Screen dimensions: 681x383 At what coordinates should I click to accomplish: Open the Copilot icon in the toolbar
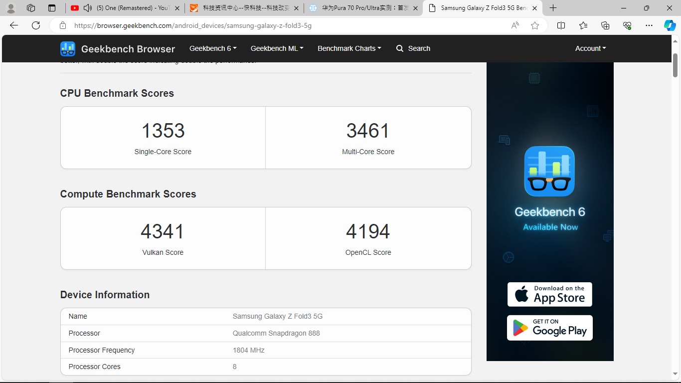[670, 25]
